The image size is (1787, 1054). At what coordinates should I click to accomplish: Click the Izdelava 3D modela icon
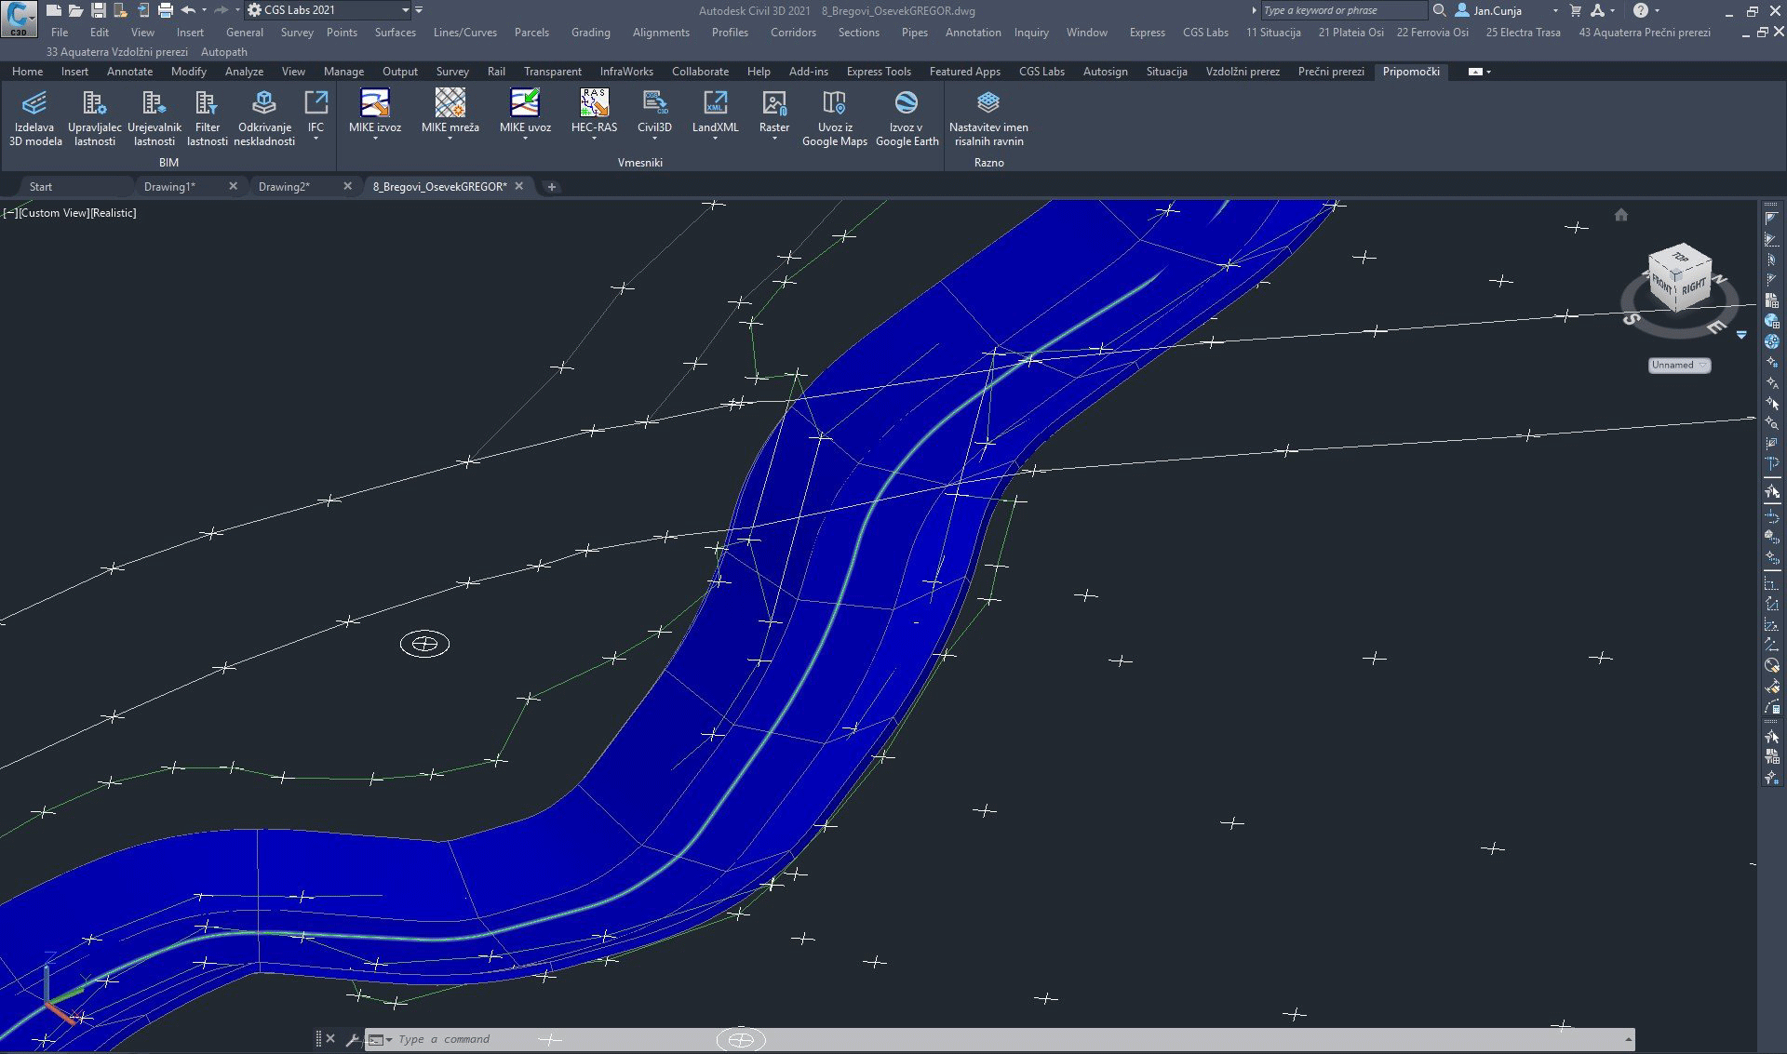coord(34,104)
